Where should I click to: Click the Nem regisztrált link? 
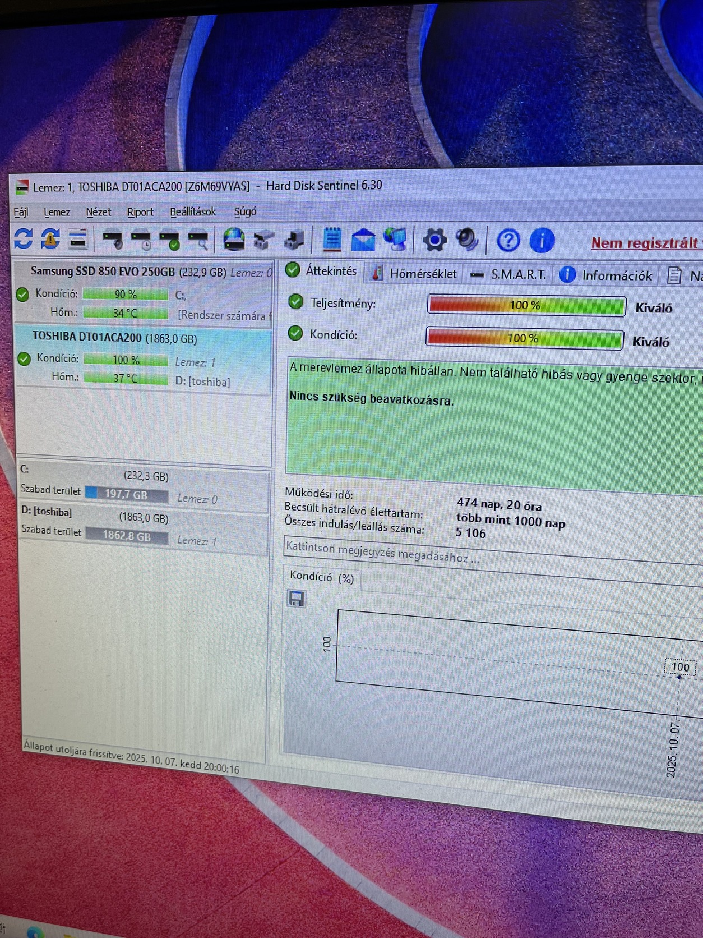[645, 243]
